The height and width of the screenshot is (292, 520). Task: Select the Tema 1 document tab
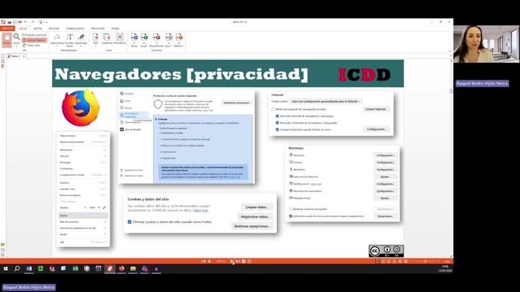[14, 56]
